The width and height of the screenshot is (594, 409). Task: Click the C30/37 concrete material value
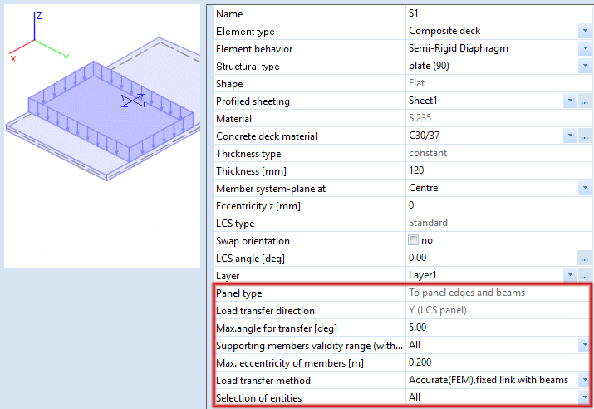[424, 136]
